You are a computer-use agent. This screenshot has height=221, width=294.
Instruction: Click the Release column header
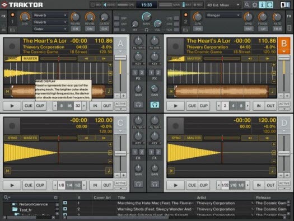click(x=263, y=198)
